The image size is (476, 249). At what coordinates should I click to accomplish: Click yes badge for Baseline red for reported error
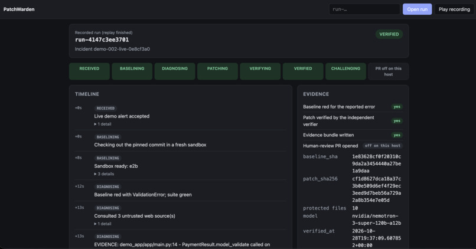pyautogui.click(x=397, y=106)
